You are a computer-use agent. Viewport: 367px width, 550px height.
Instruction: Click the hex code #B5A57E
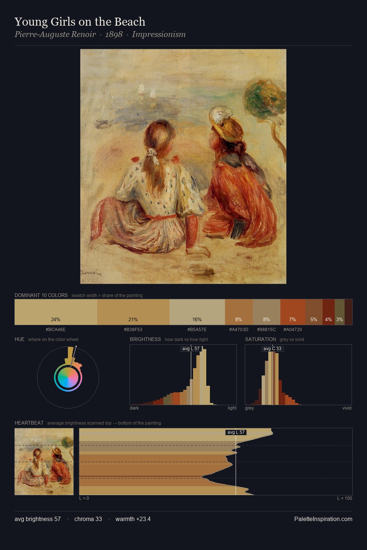197,330
